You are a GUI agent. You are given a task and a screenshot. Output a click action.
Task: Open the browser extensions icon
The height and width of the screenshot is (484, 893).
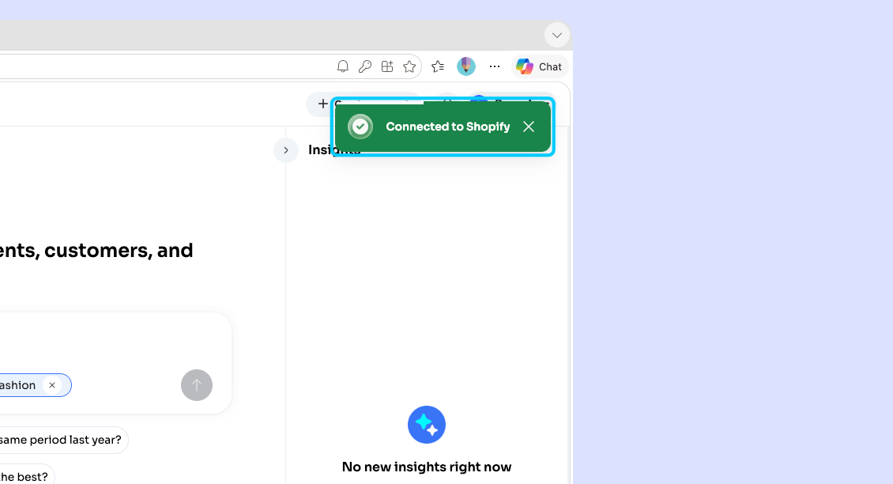point(387,66)
